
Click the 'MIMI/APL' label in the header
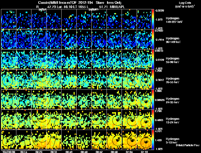coord(117,7)
